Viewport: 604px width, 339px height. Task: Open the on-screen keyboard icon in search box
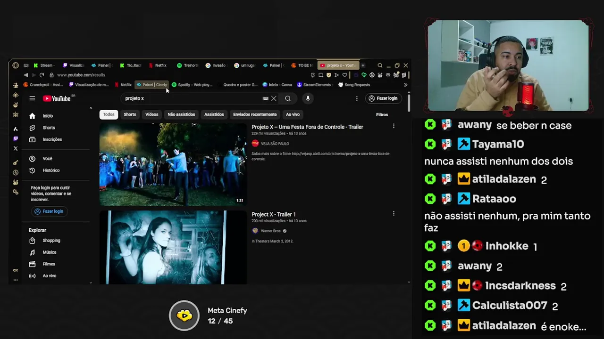pyautogui.click(x=265, y=98)
